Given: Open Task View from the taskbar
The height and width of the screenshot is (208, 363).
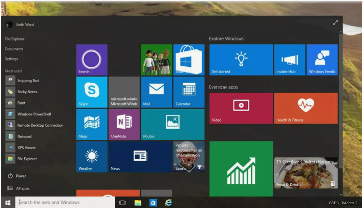Looking at the screenshot, I should pos(122,203).
